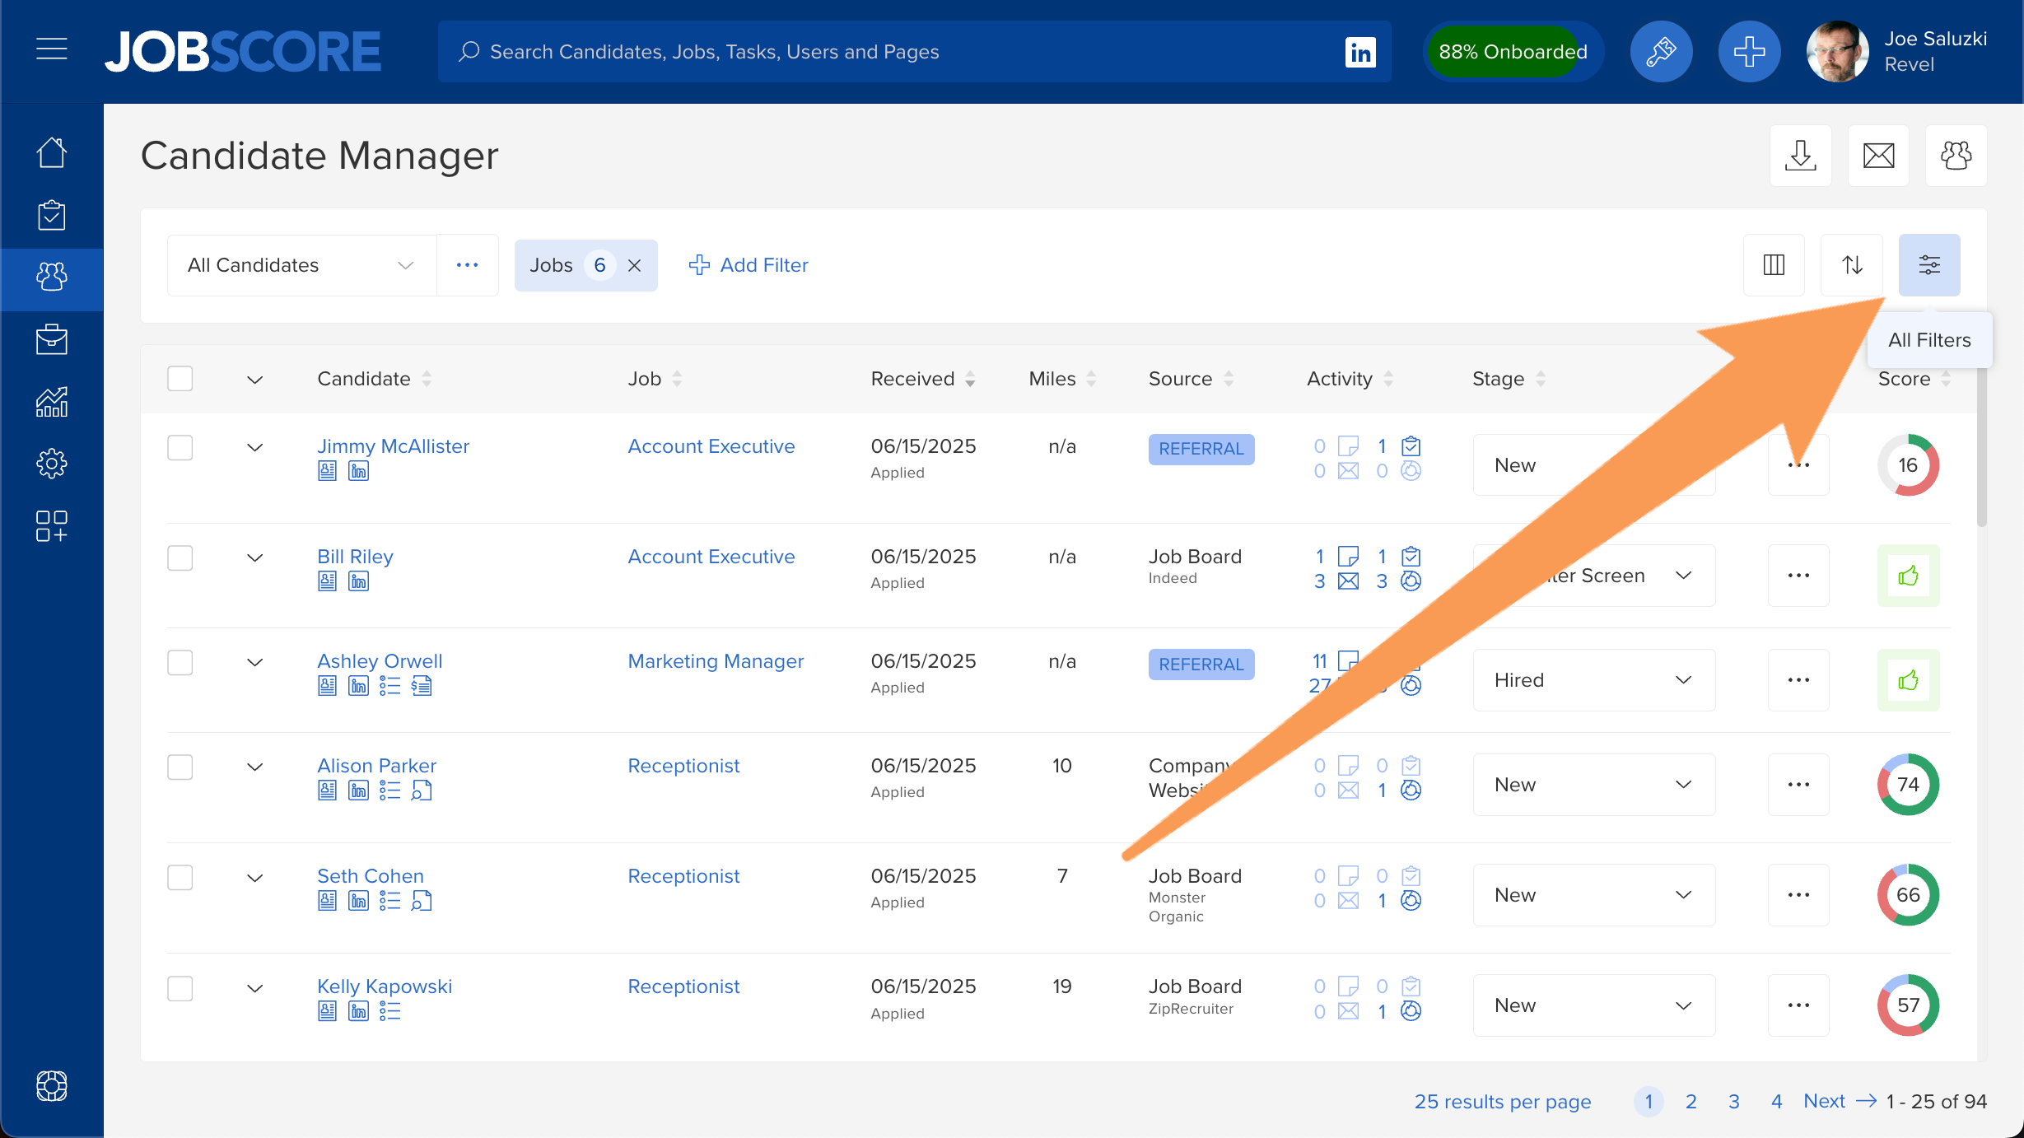The height and width of the screenshot is (1138, 2024).
Task: Open Tasks clipboard icon in sidebar
Action: coord(51,216)
